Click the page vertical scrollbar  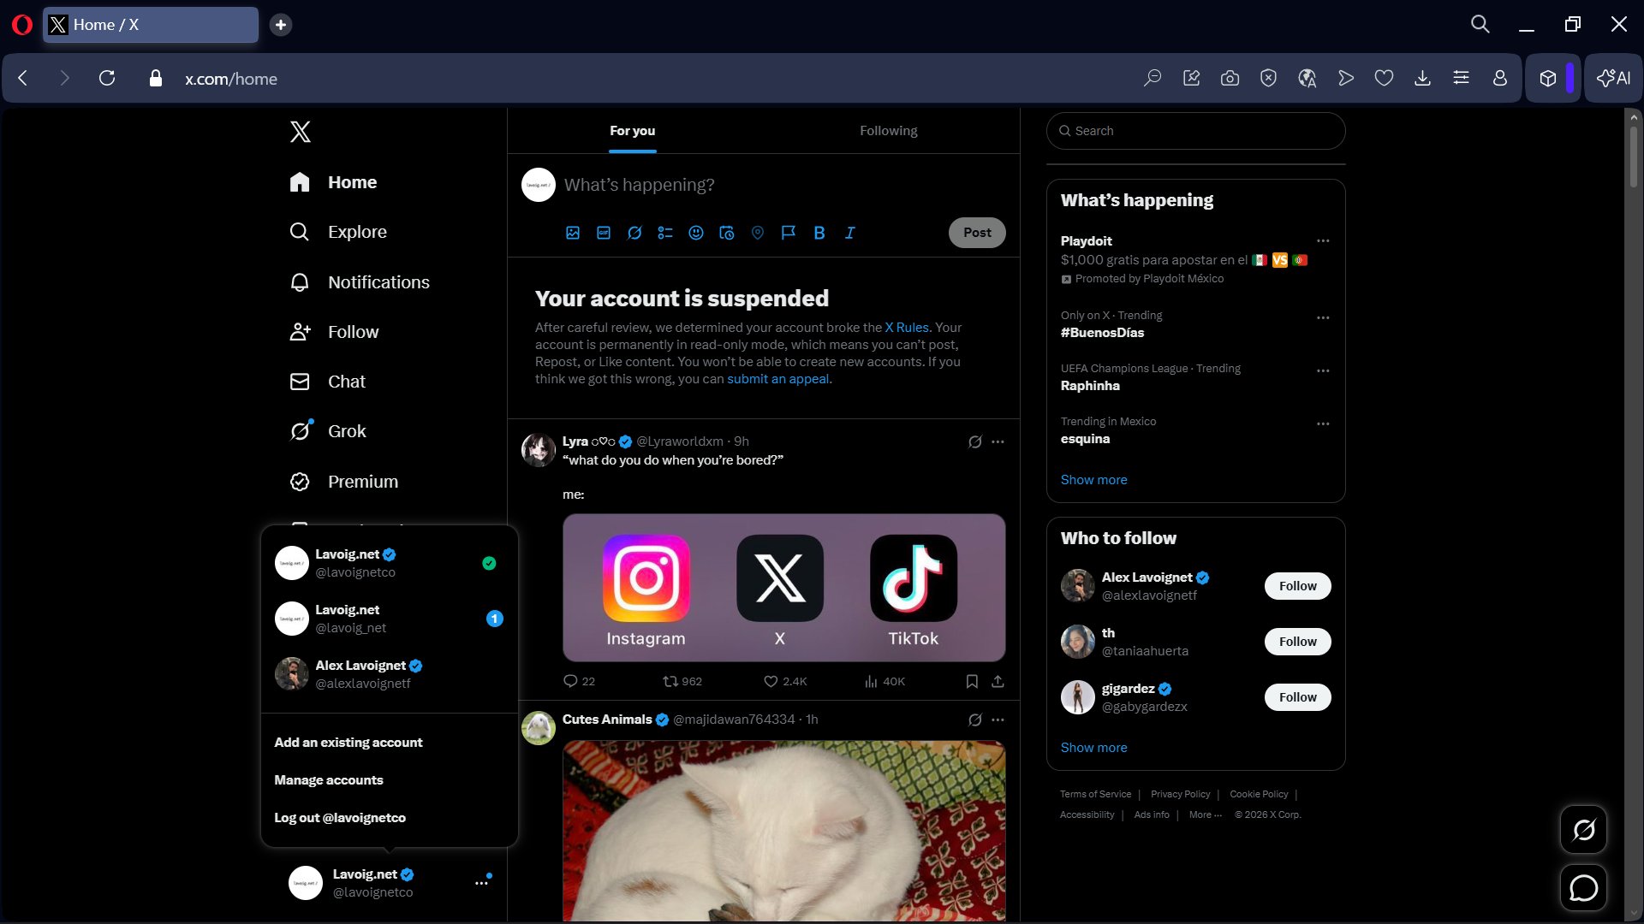coord(1633,158)
